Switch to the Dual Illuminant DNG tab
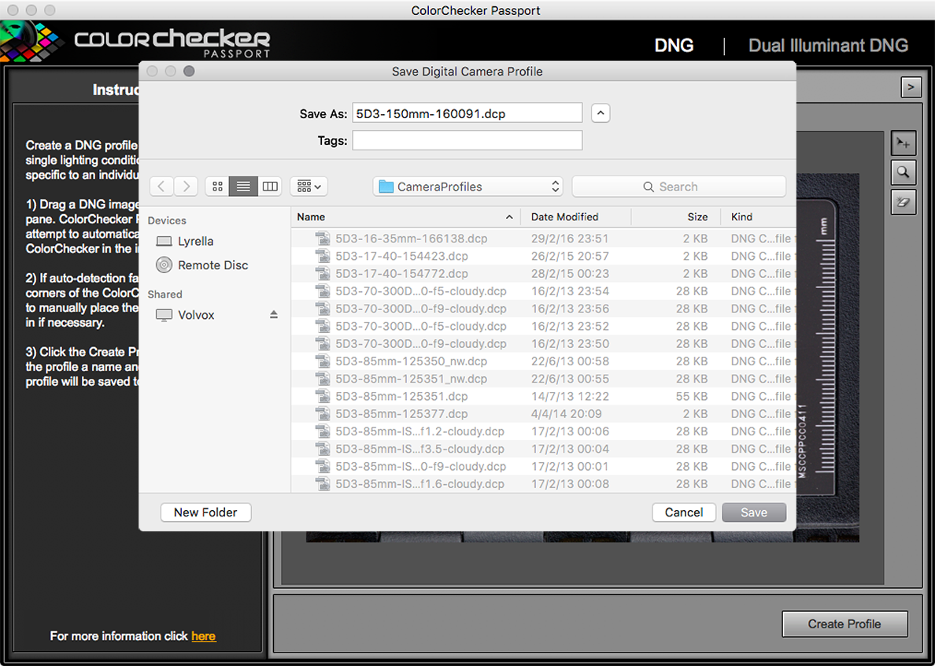 click(828, 46)
